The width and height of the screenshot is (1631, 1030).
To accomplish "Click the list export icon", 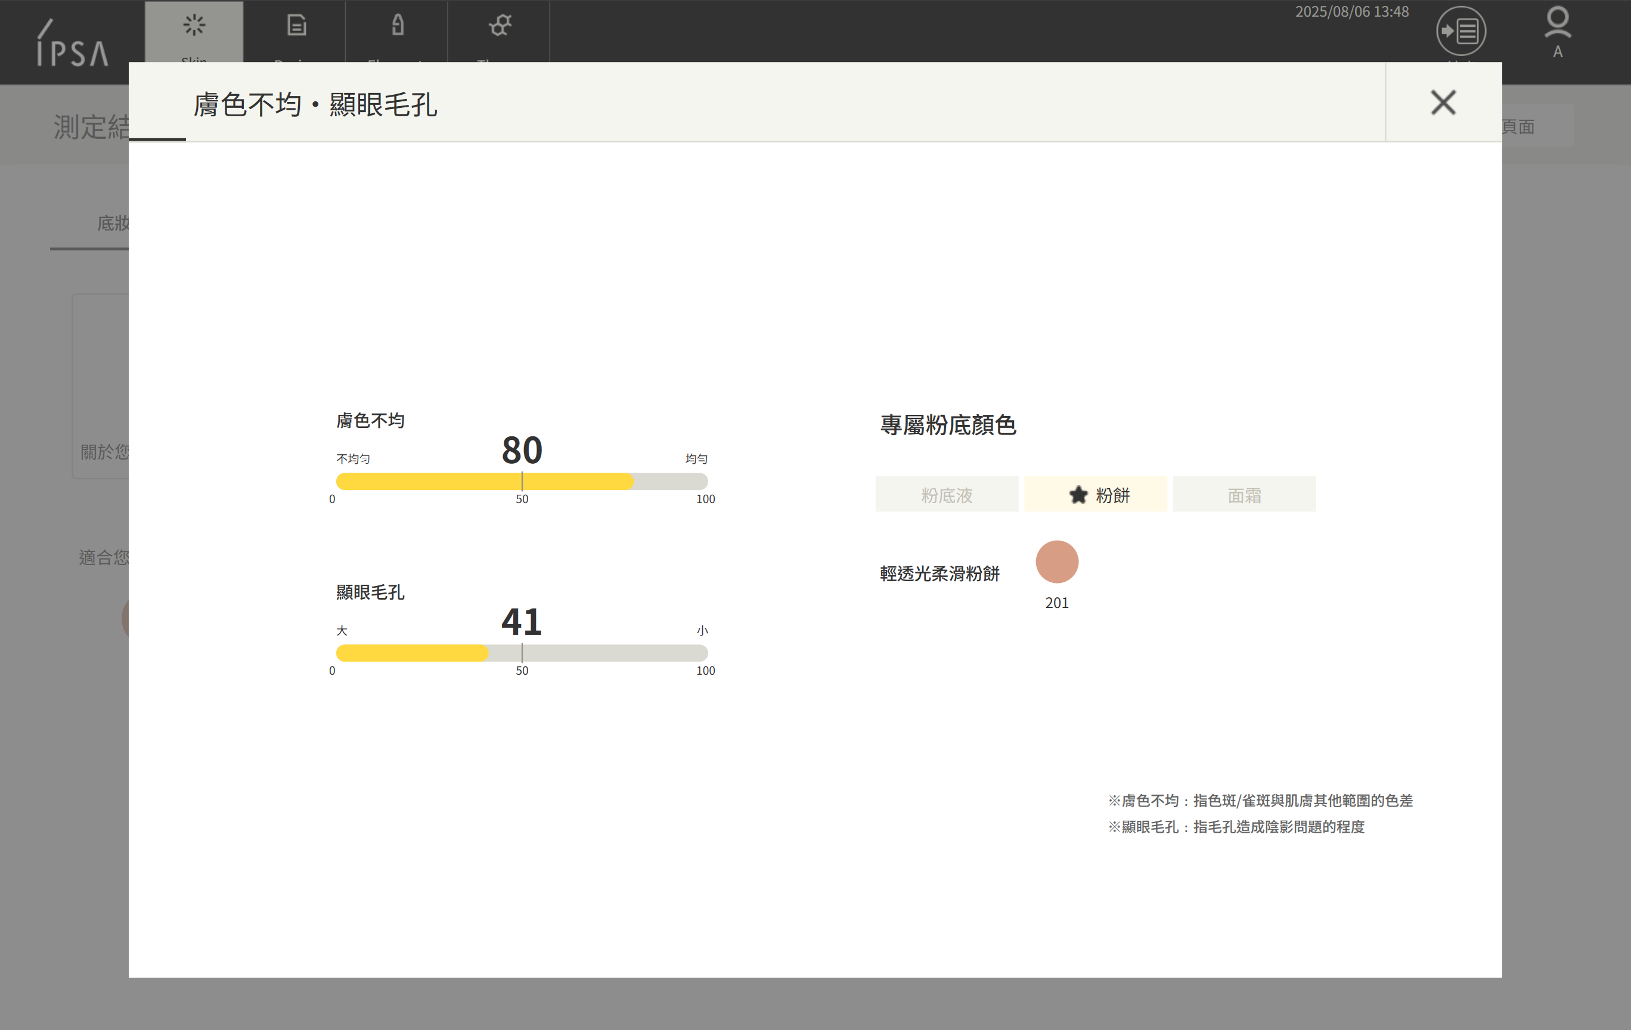I will point(1461,31).
